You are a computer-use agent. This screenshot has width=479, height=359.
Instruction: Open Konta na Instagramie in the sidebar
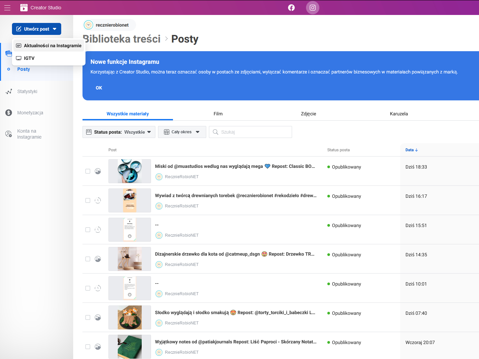(29, 134)
